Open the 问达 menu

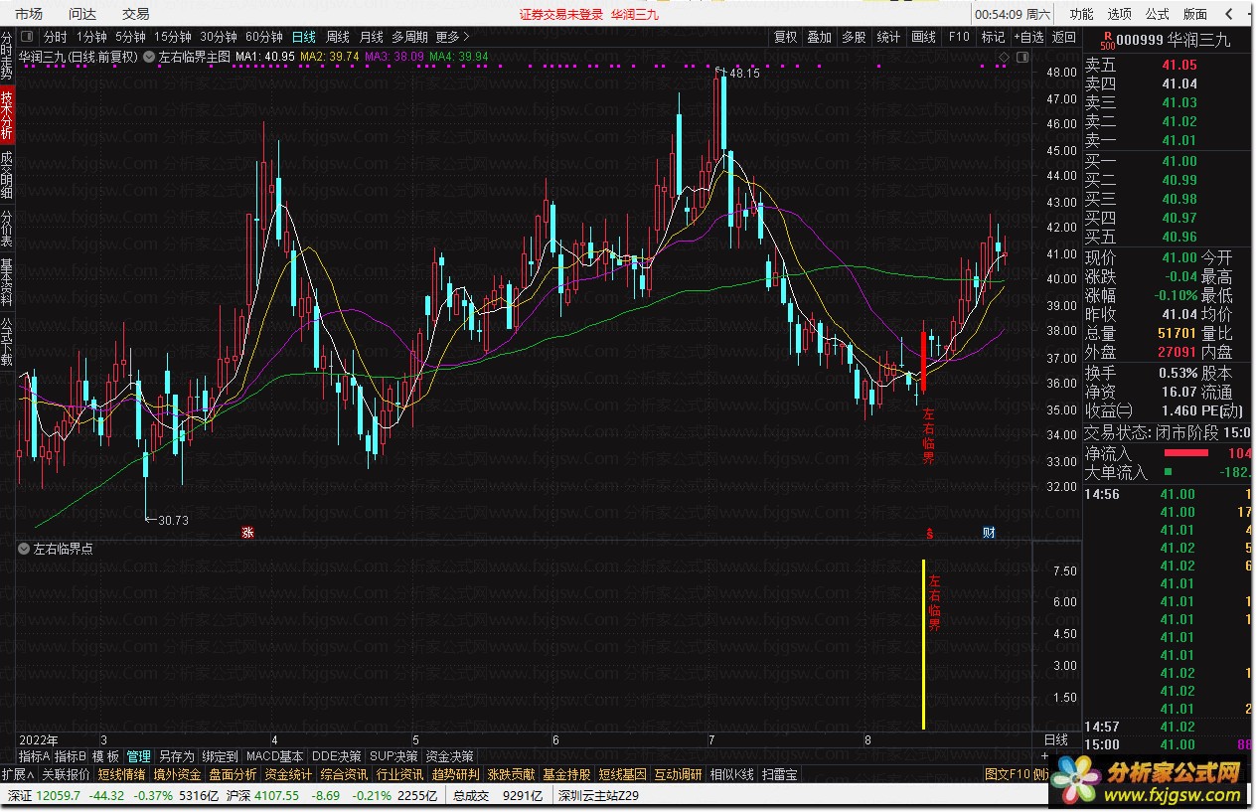(x=82, y=14)
